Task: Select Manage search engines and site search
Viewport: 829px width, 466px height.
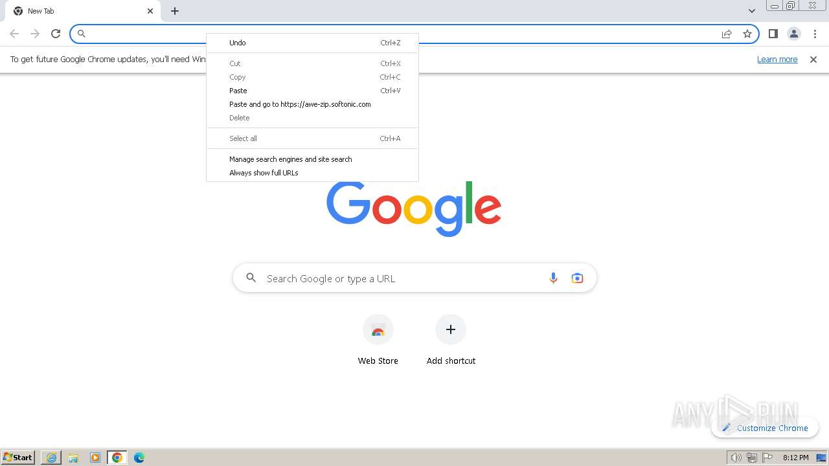Action: coord(312,159)
